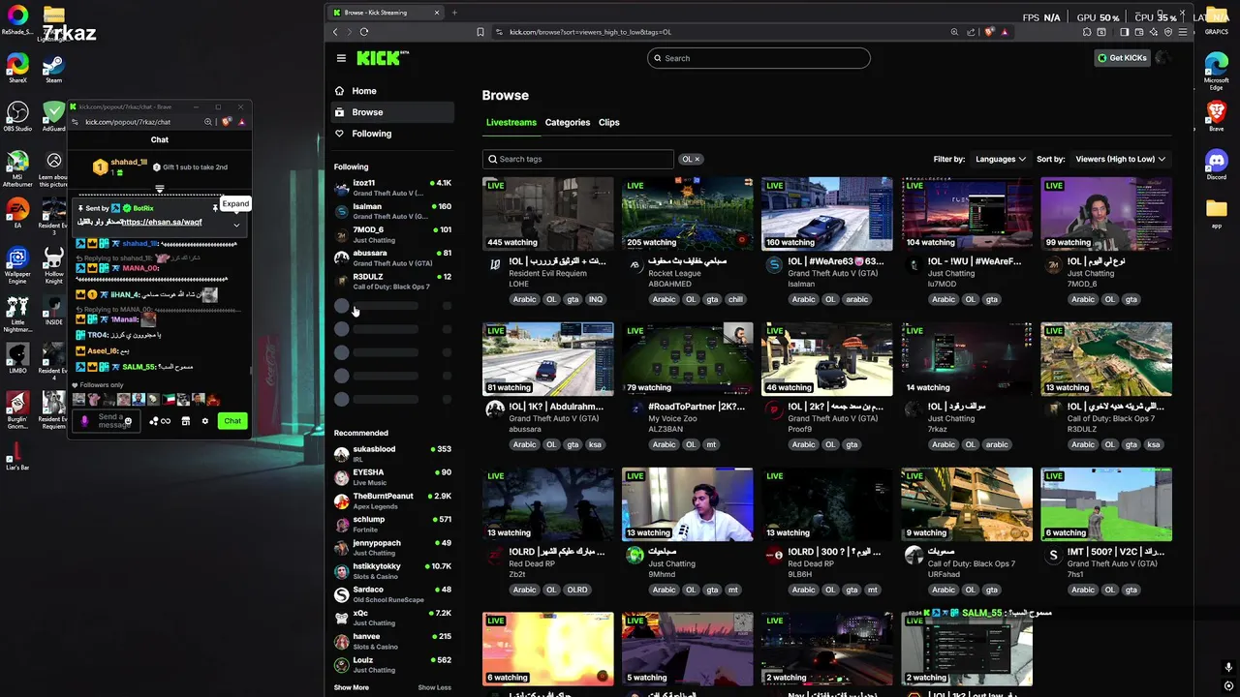Image resolution: width=1240 pixels, height=697 pixels.
Task: Switch to the Clips tab
Action: tap(609, 123)
